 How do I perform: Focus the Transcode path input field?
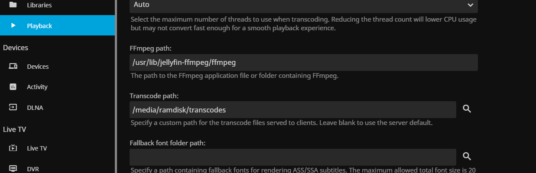point(292,110)
